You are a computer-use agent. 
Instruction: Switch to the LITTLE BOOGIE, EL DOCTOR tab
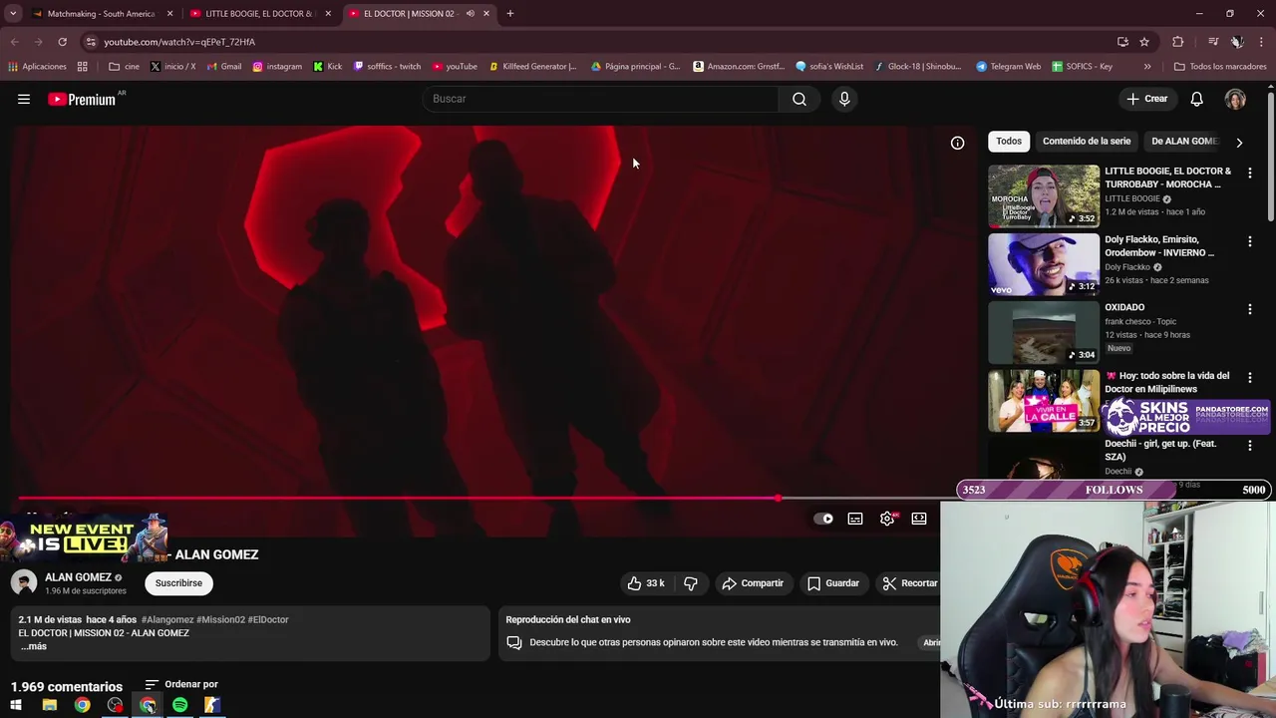pos(259,14)
